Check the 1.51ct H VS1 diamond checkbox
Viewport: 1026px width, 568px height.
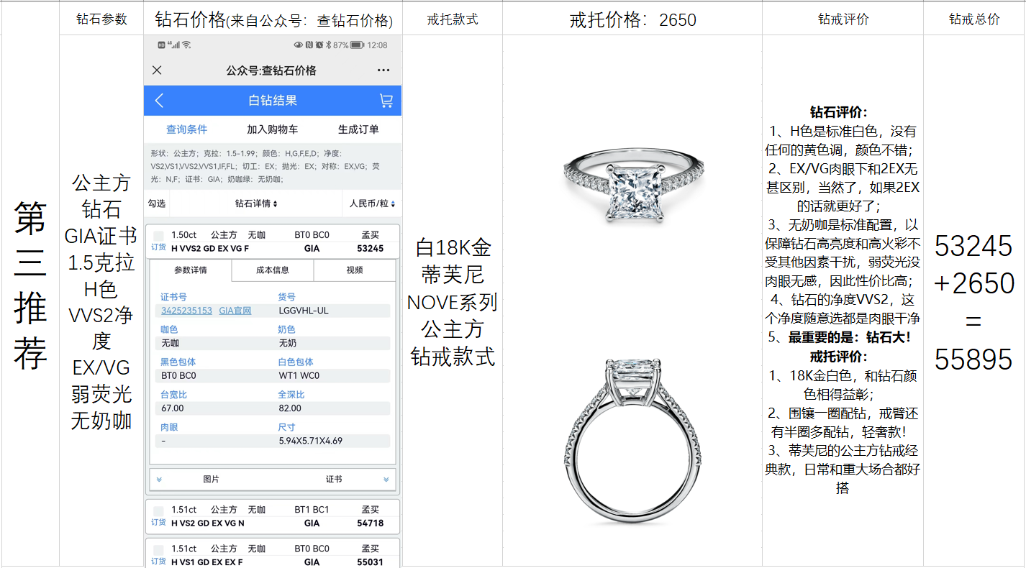point(158,549)
